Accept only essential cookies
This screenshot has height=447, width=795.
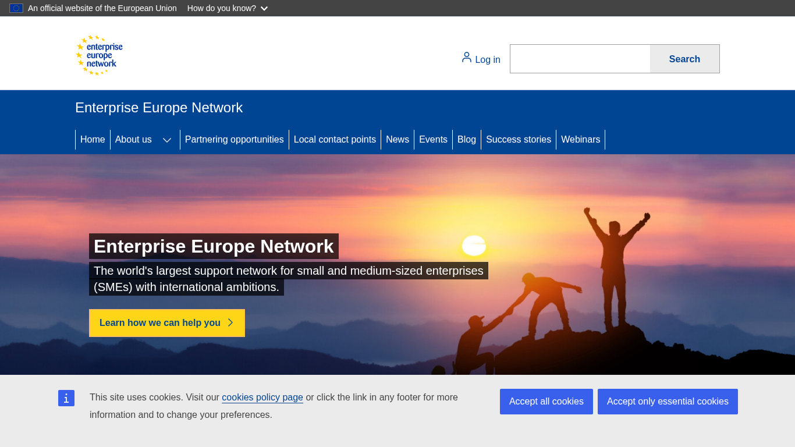pyautogui.click(x=668, y=402)
